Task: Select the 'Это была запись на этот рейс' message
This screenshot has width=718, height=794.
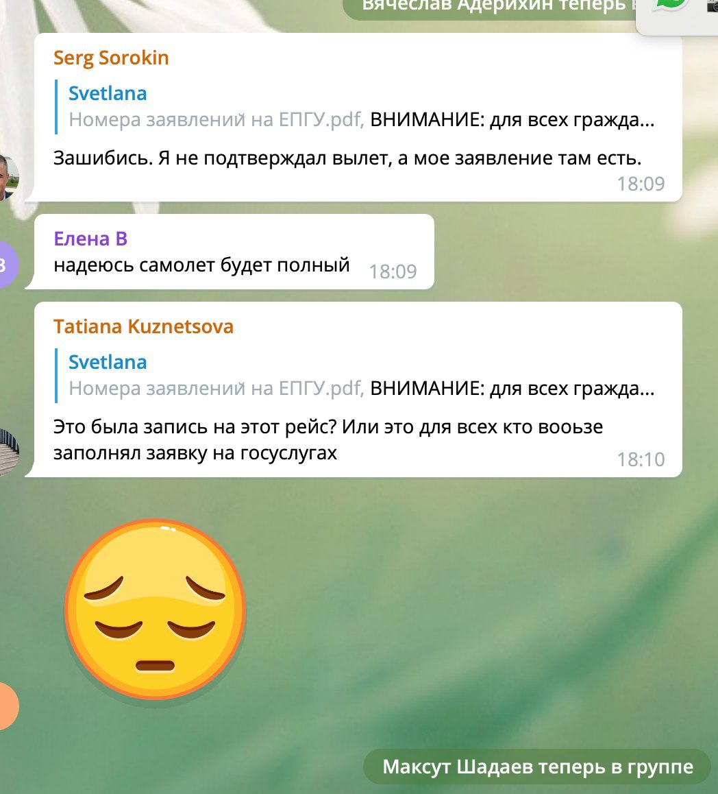Action: pyautogui.click(x=328, y=440)
